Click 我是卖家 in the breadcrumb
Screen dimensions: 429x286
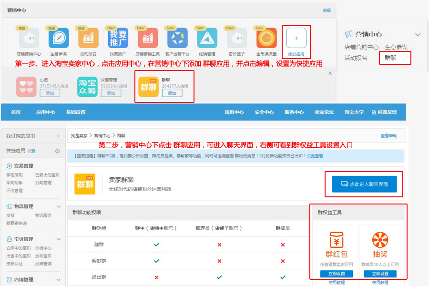pos(79,136)
